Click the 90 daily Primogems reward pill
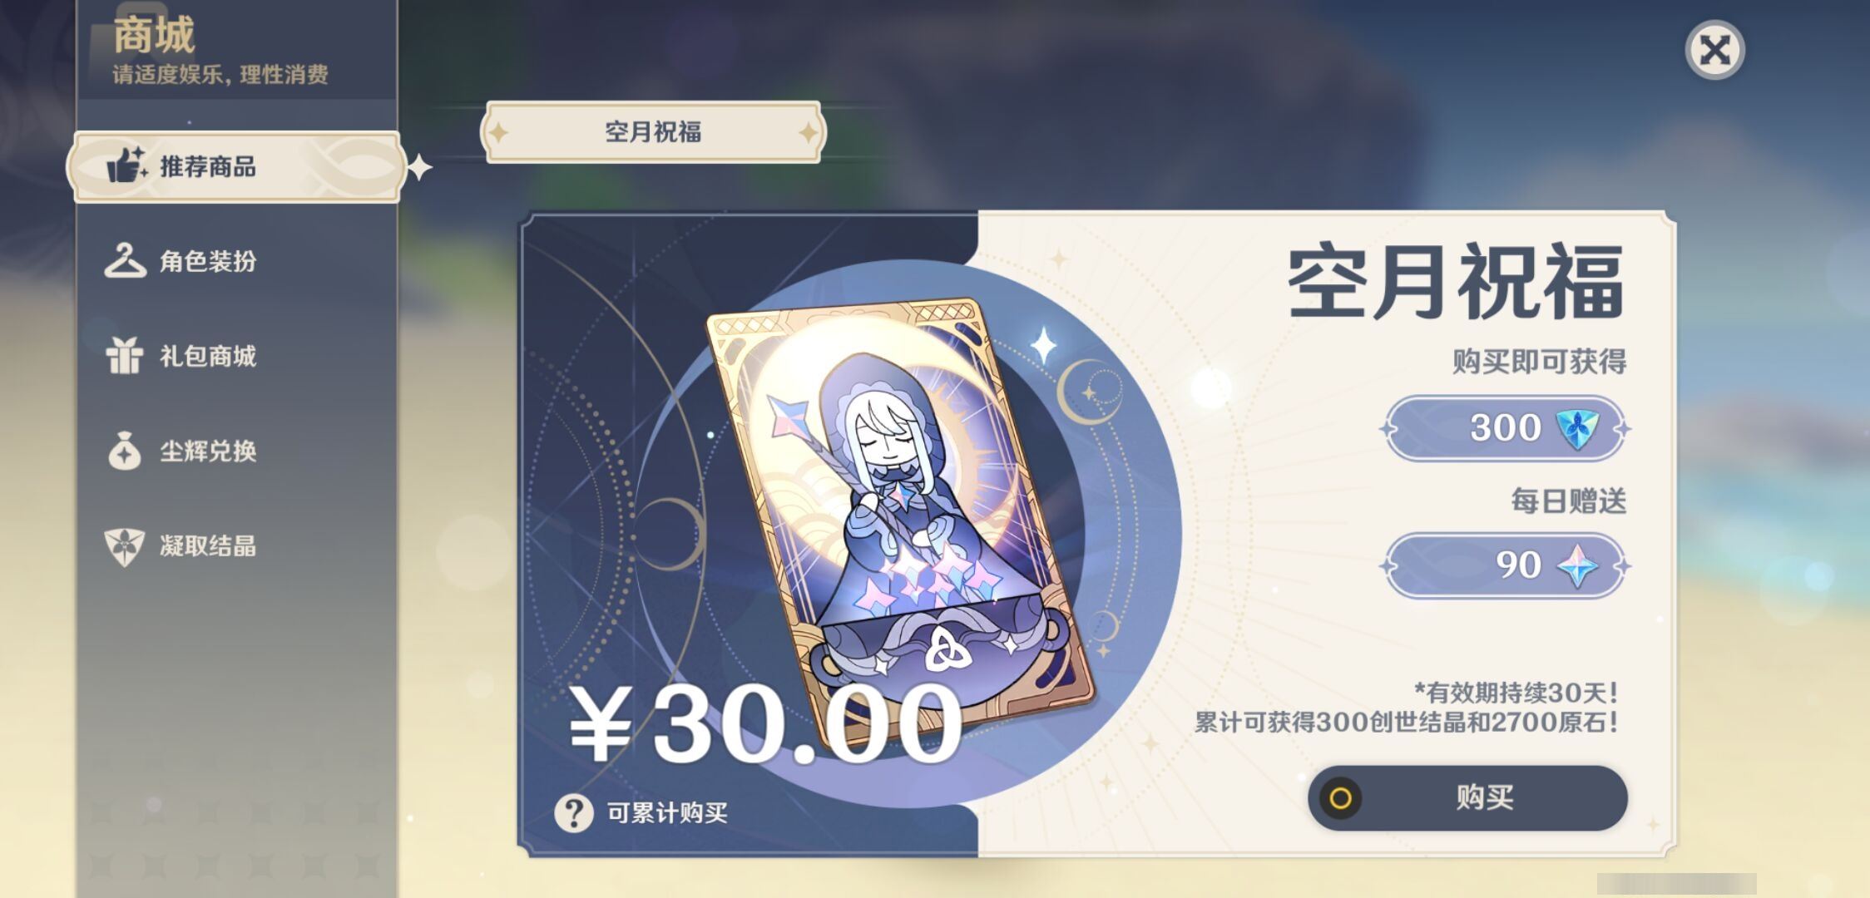This screenshot has width=1870, height=898. (x=1505, y=566)
